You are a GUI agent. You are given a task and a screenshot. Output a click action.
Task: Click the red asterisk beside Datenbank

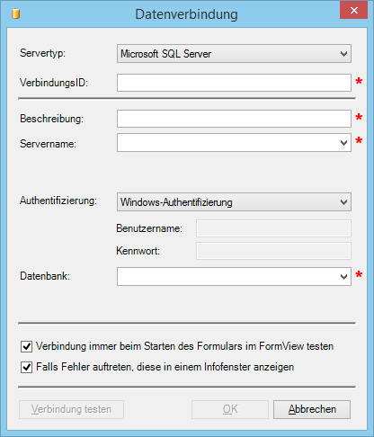pos(359,274)
